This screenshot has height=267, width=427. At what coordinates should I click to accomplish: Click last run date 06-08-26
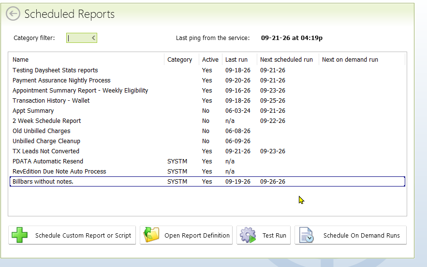click(x=238, y=131)
